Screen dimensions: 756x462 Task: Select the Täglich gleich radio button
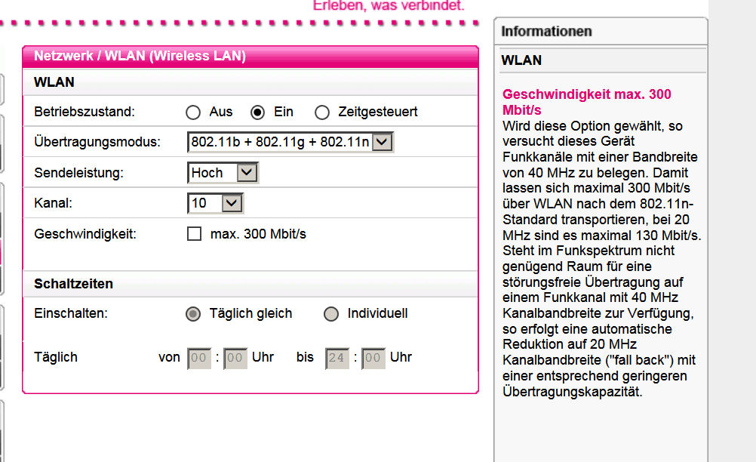pos(193,314)
